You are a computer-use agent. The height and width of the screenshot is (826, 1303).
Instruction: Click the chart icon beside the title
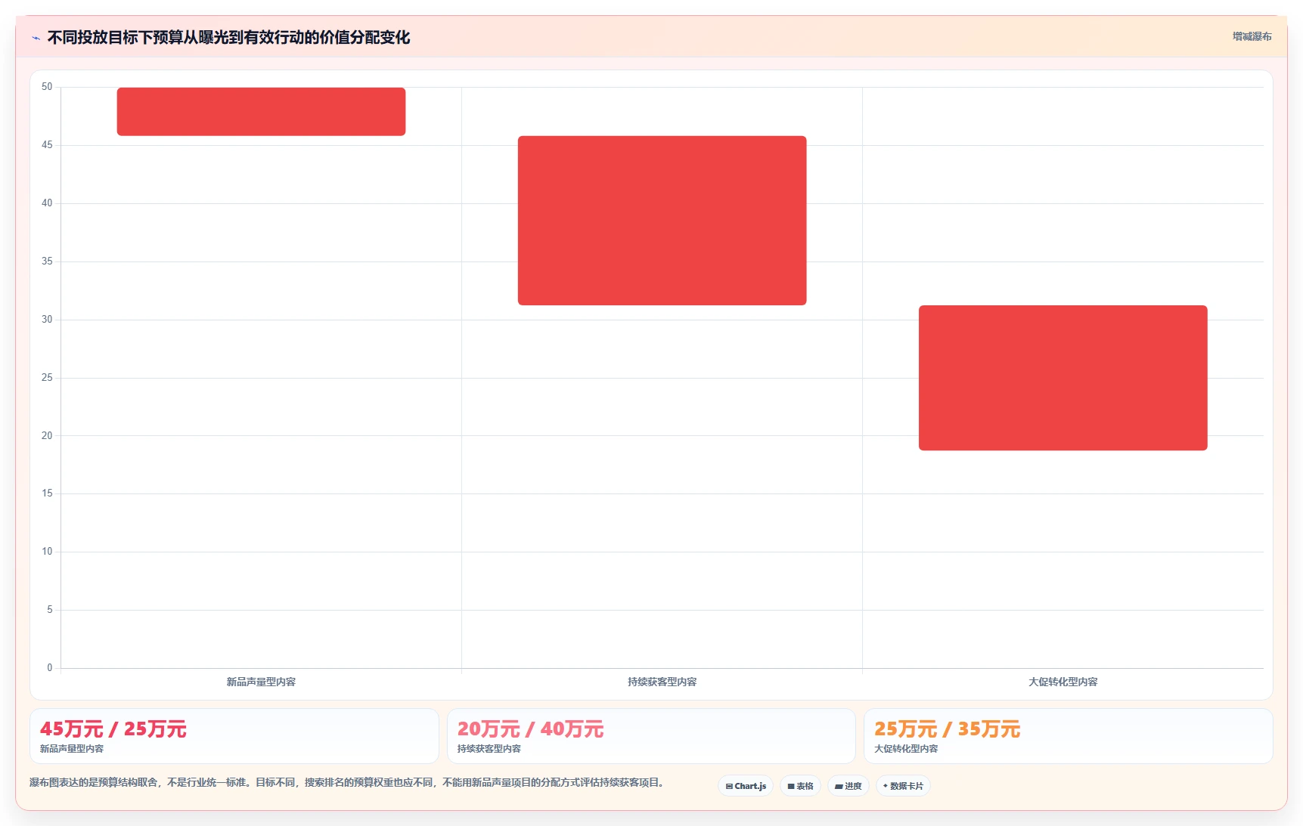[x=36, y=38]
